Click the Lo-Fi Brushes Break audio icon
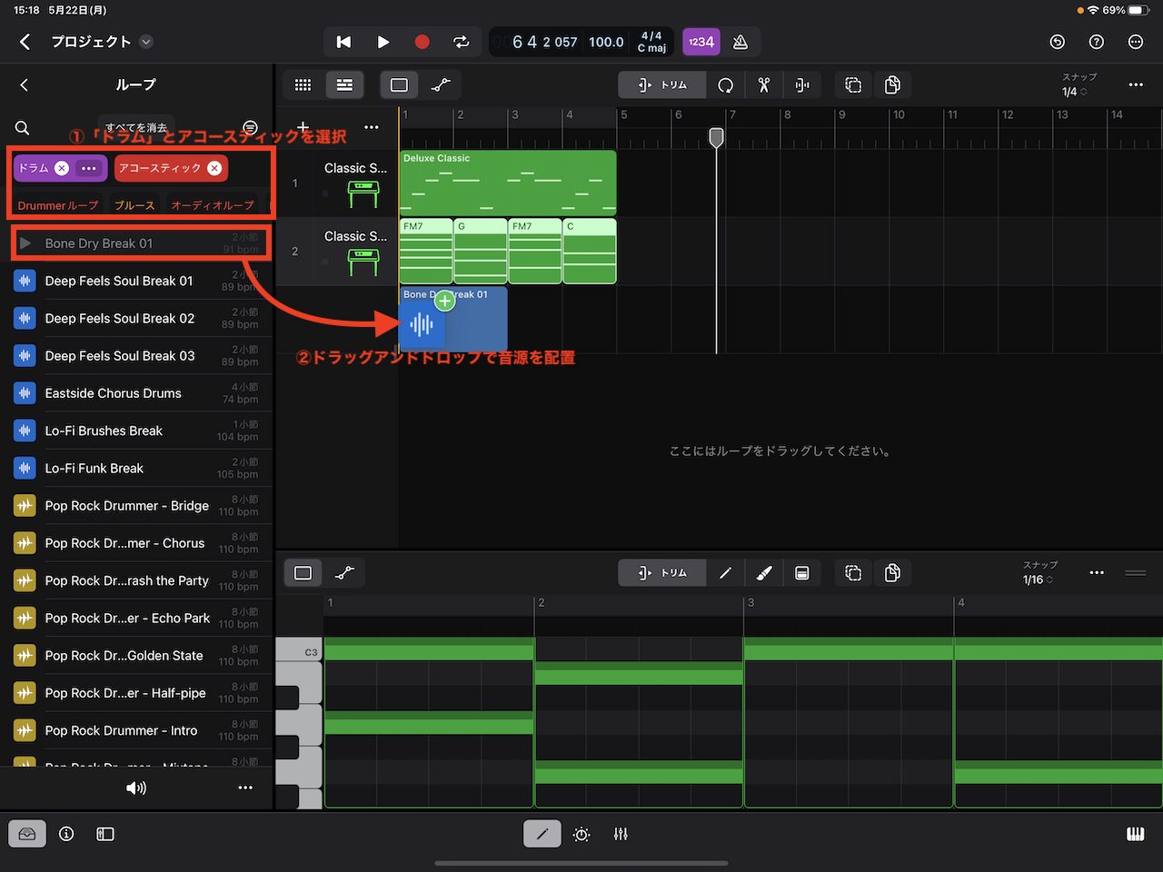 pos(25,431)
